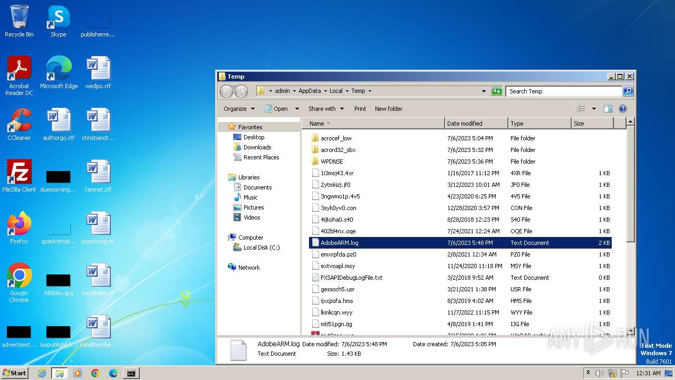This screenshot has height=380, width=675.
Task: Open wedpo.rtf document on desktop
Action: pos(98,73)
